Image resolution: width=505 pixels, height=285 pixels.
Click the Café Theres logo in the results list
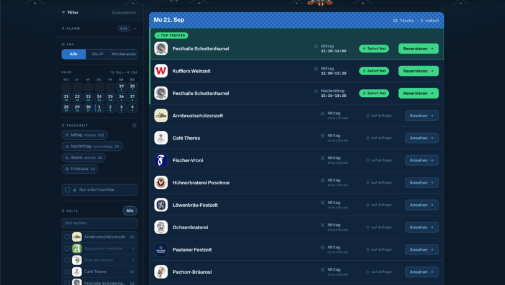point(161,138)
